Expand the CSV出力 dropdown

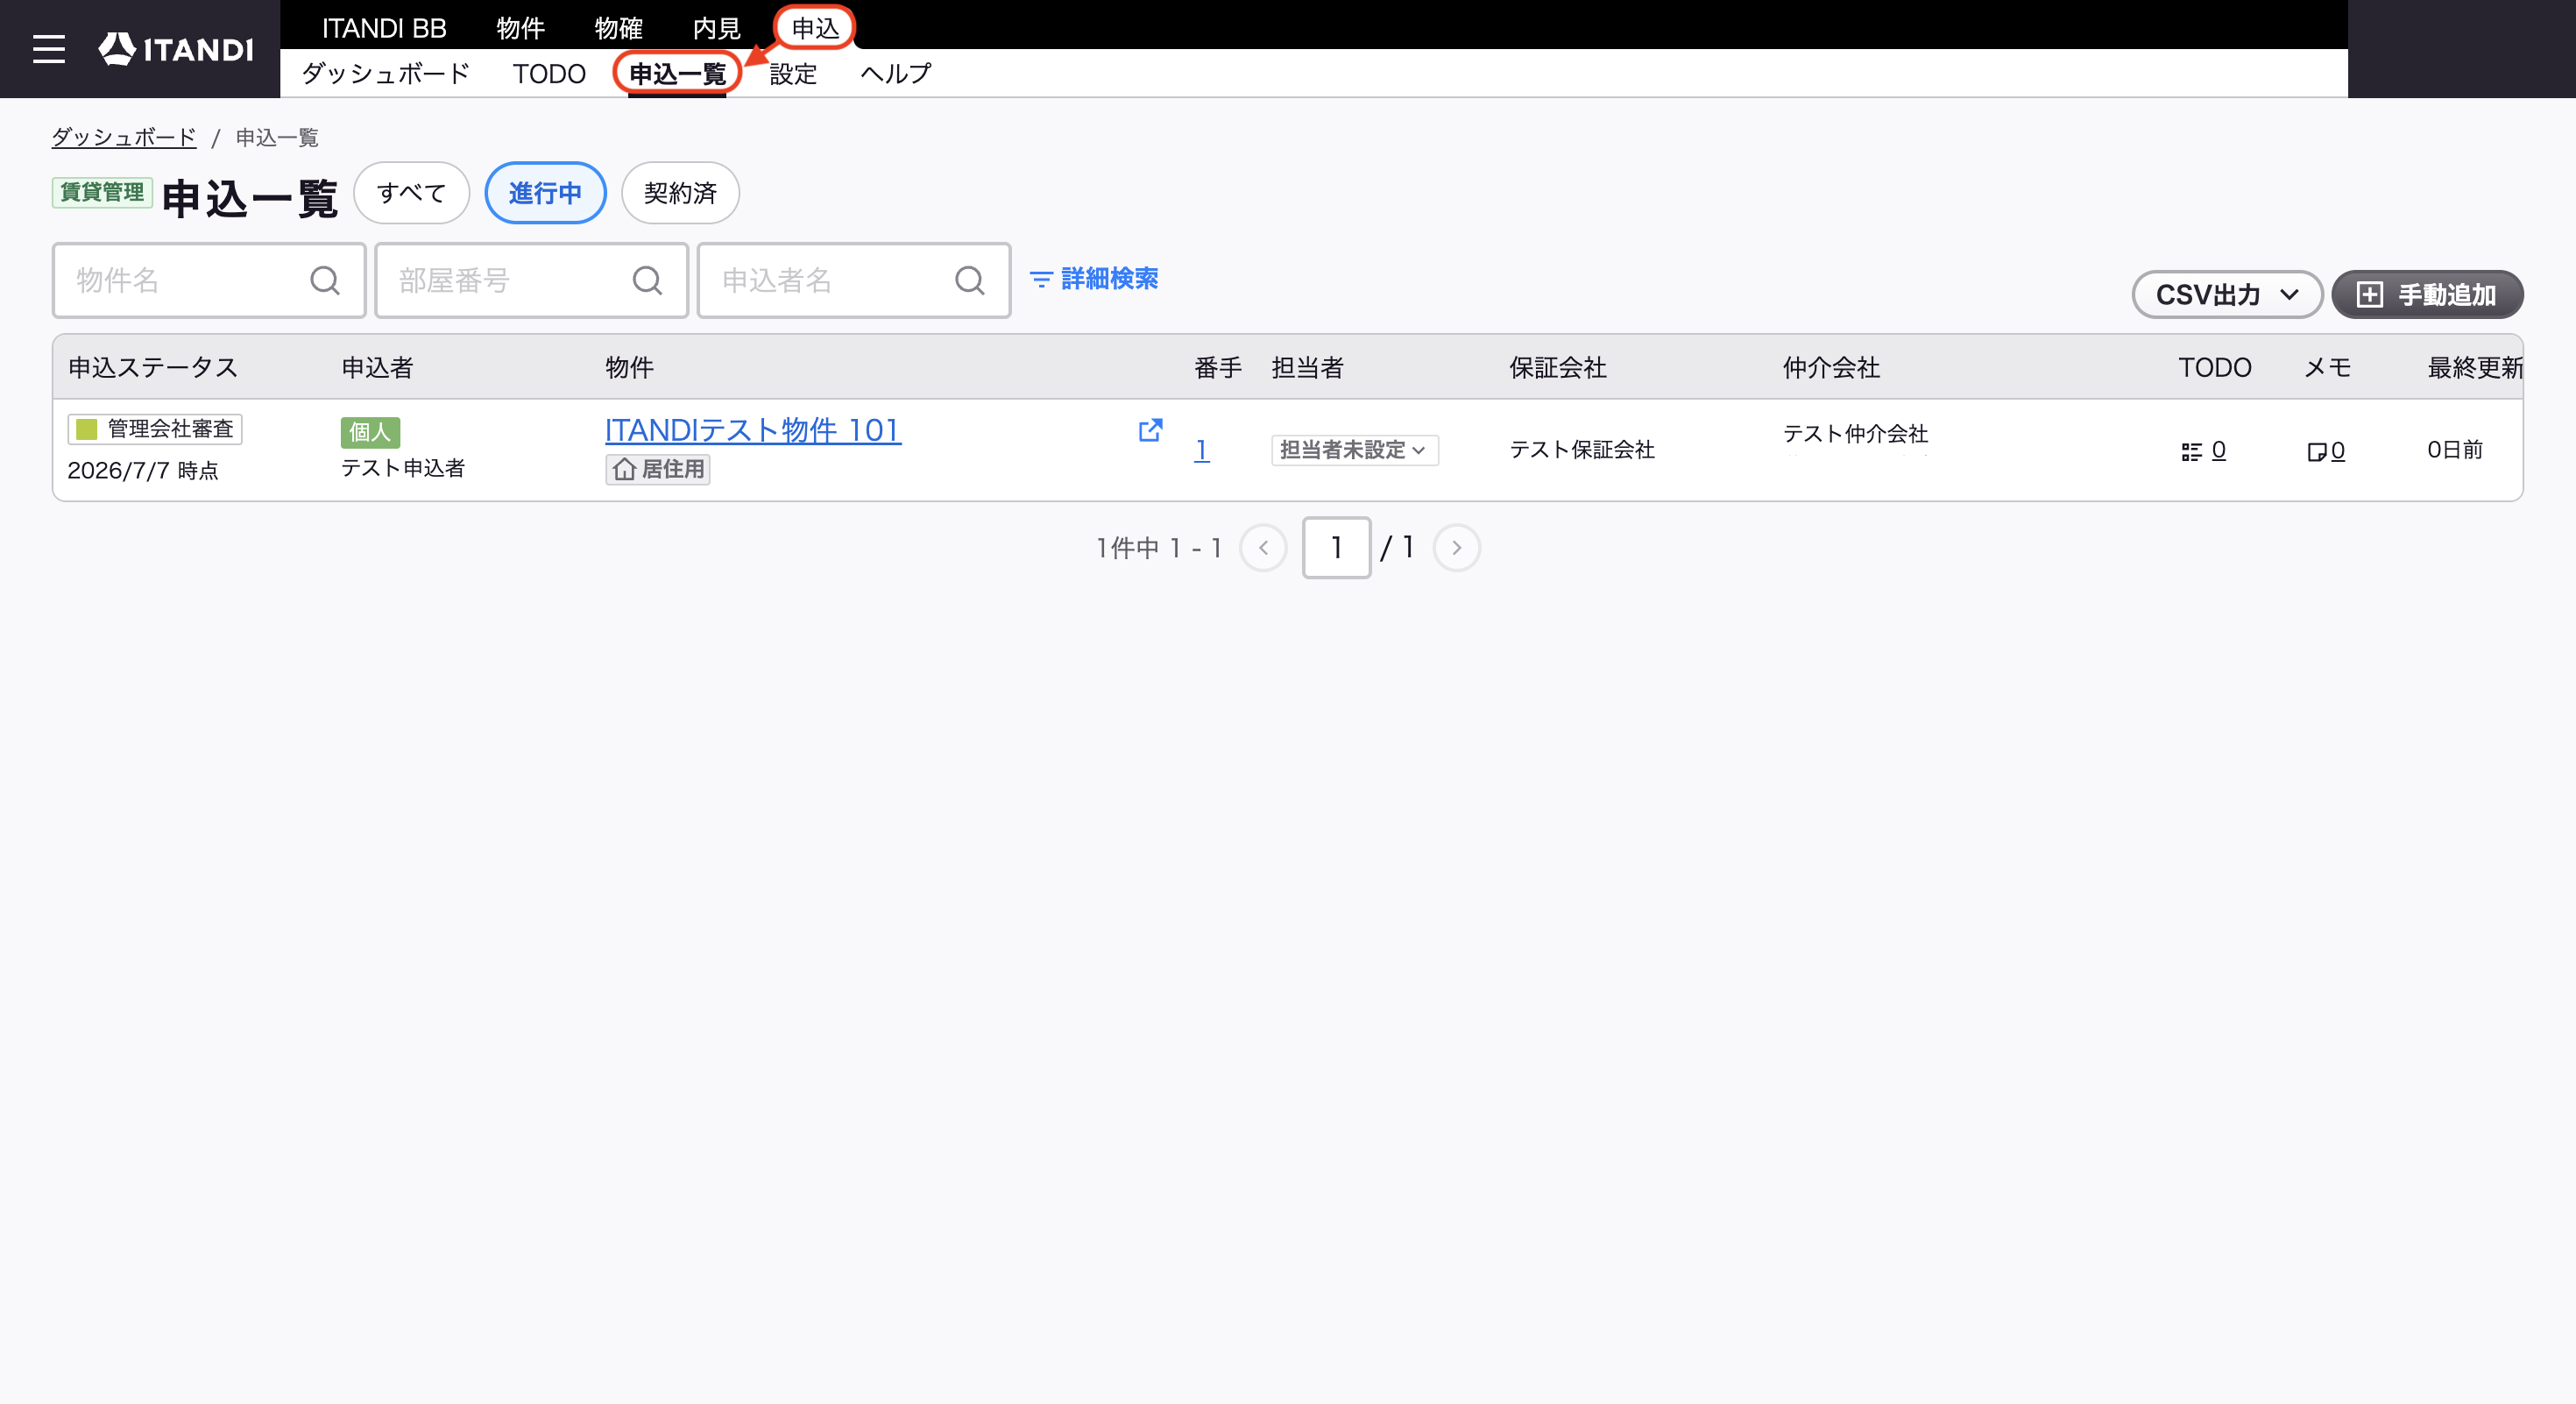point(2226,295)
